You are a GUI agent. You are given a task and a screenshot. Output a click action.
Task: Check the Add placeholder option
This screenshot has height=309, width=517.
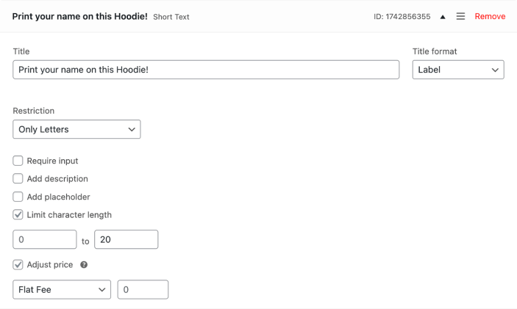coord(18,197)
